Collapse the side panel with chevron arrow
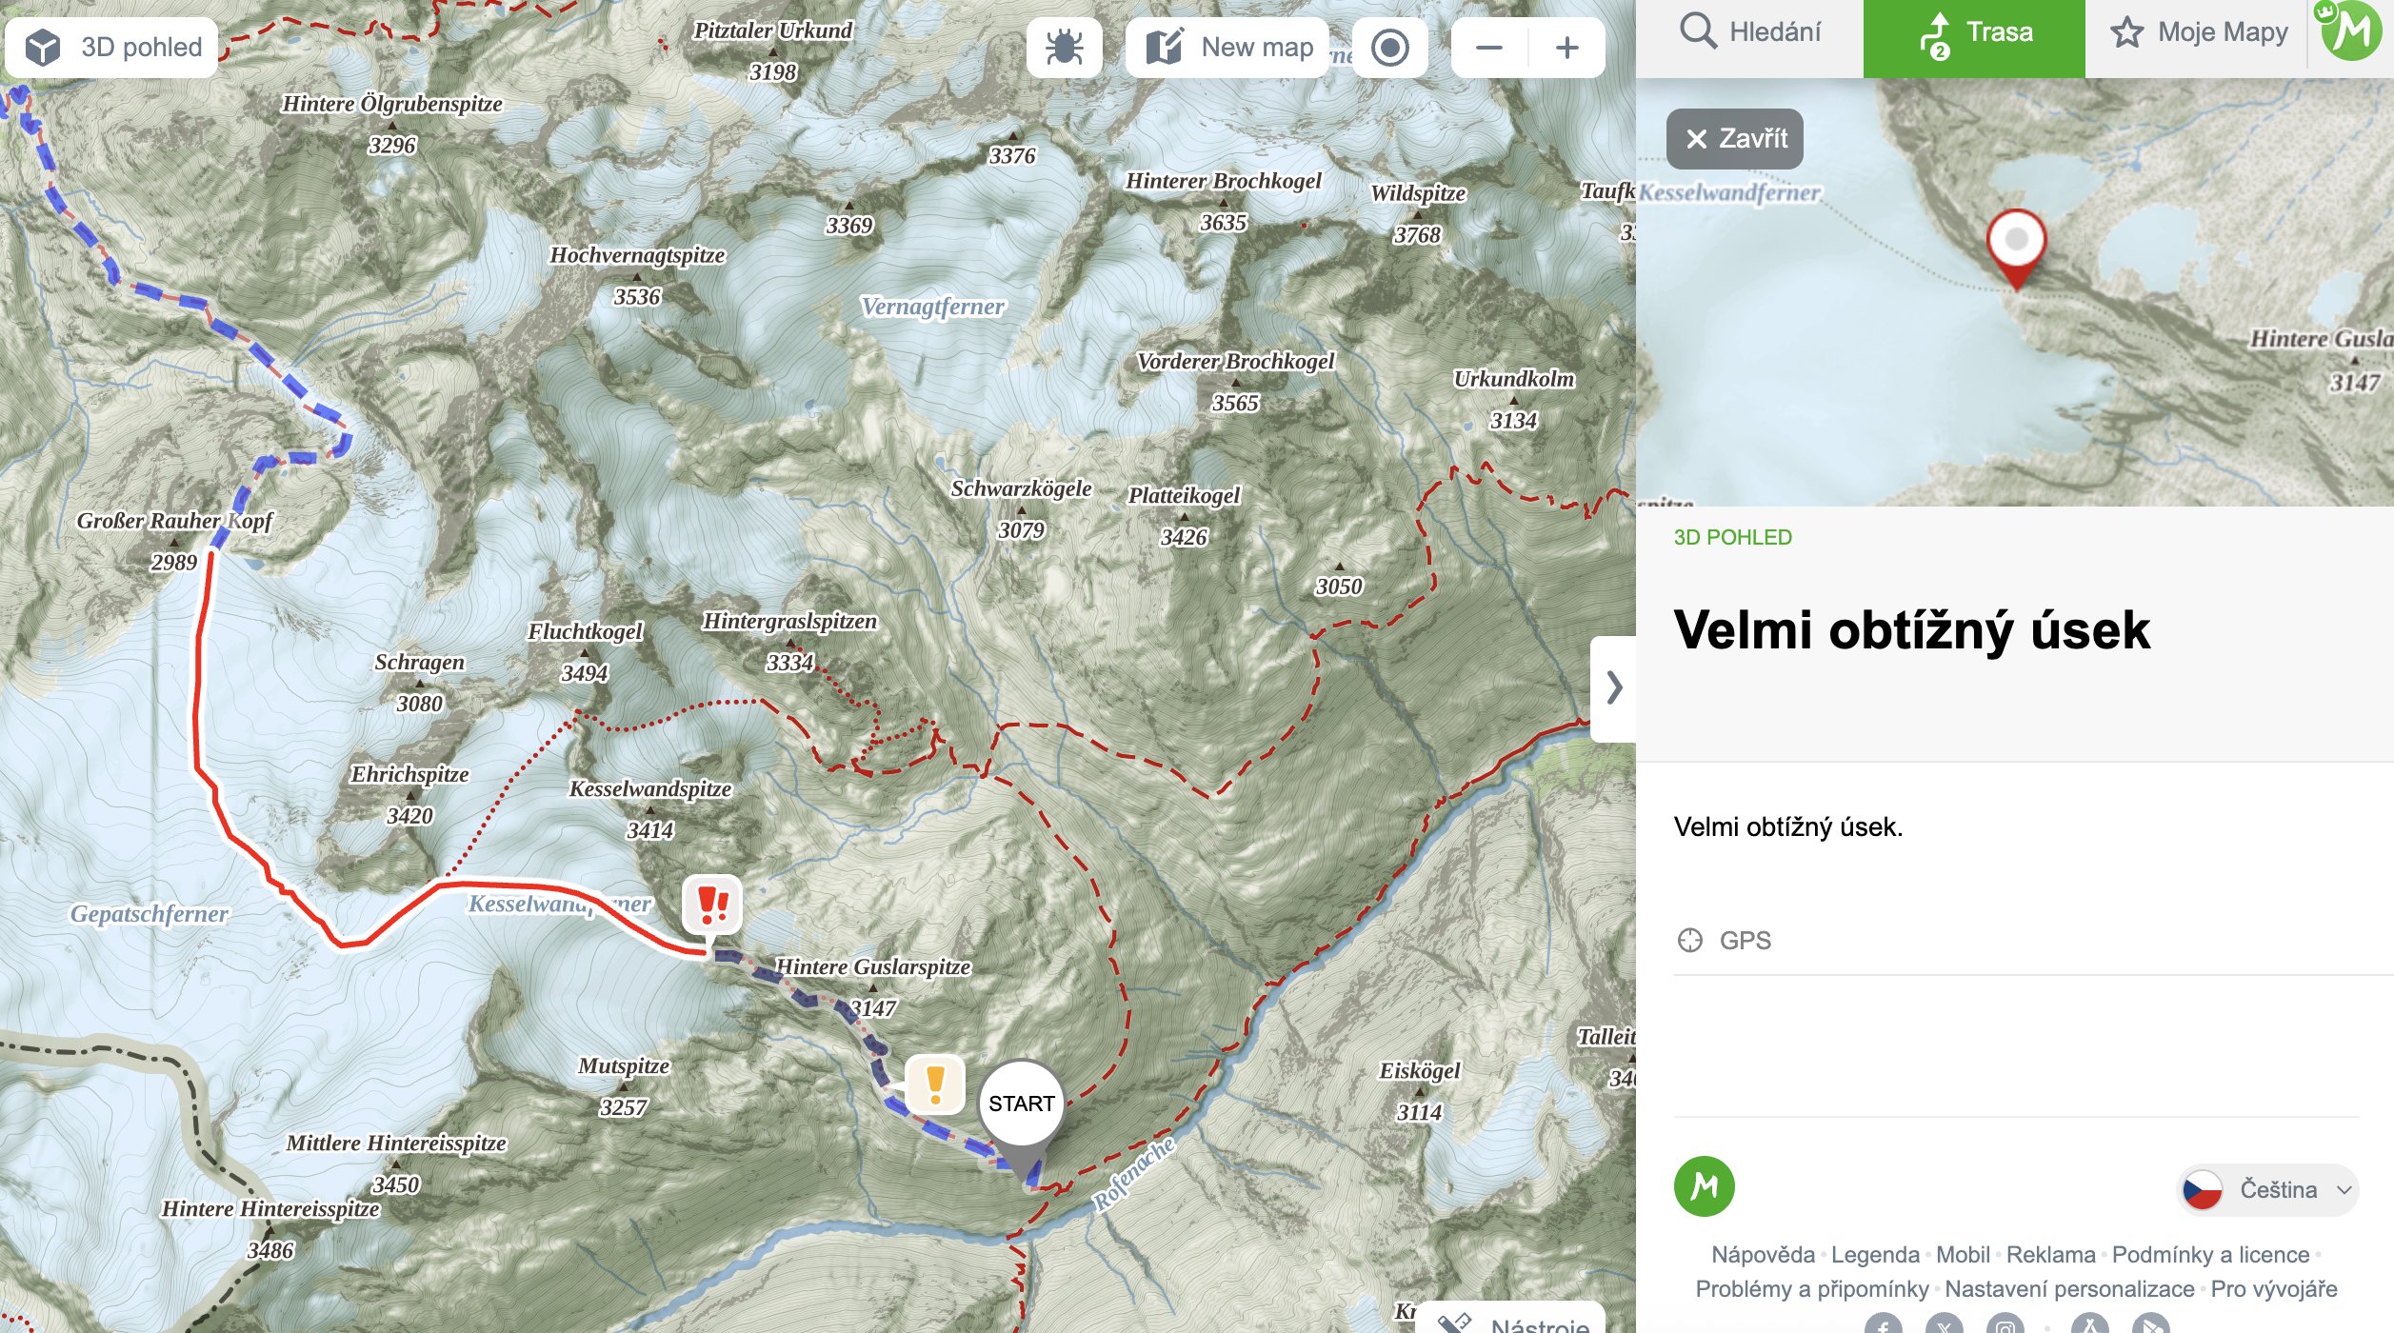 [1613, 687]
